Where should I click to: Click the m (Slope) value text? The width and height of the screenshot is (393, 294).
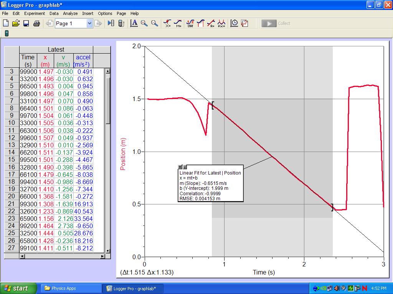203,183
